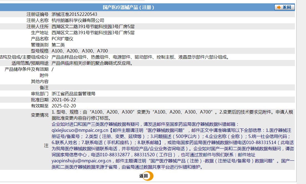This screenshot has width=306, height=184.
Task: Click the round orange 返回 button below the note
Action: point(146,176)
